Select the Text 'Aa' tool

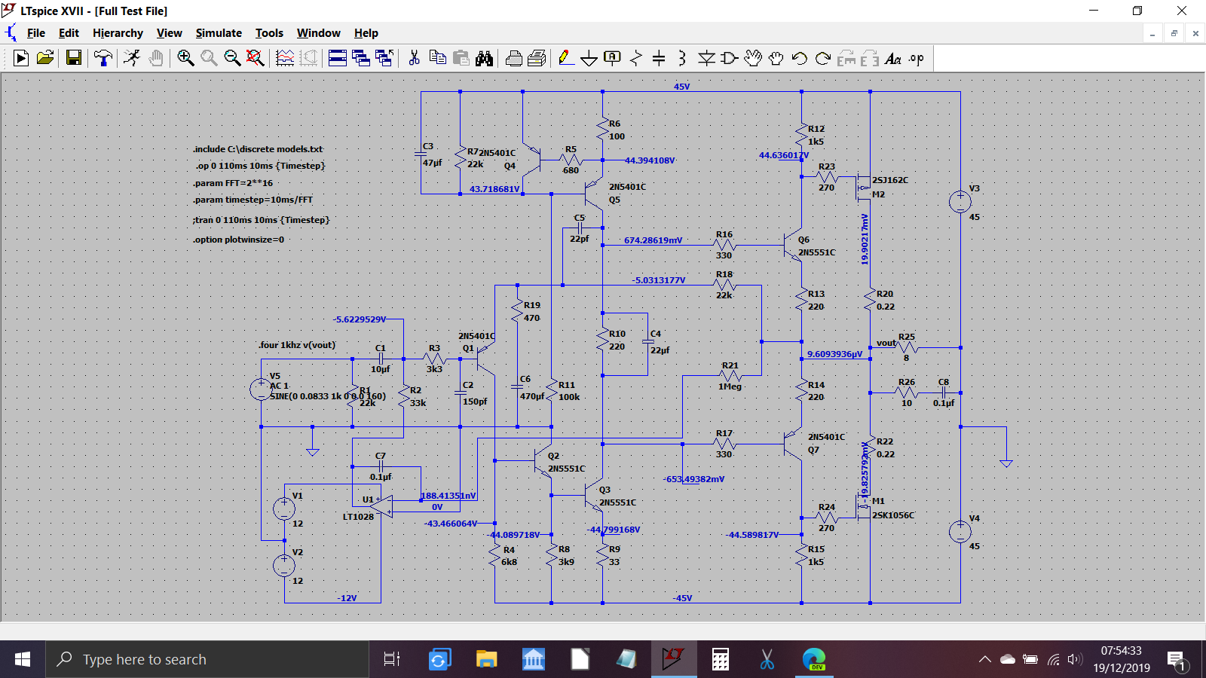click(x=893, y=58)
